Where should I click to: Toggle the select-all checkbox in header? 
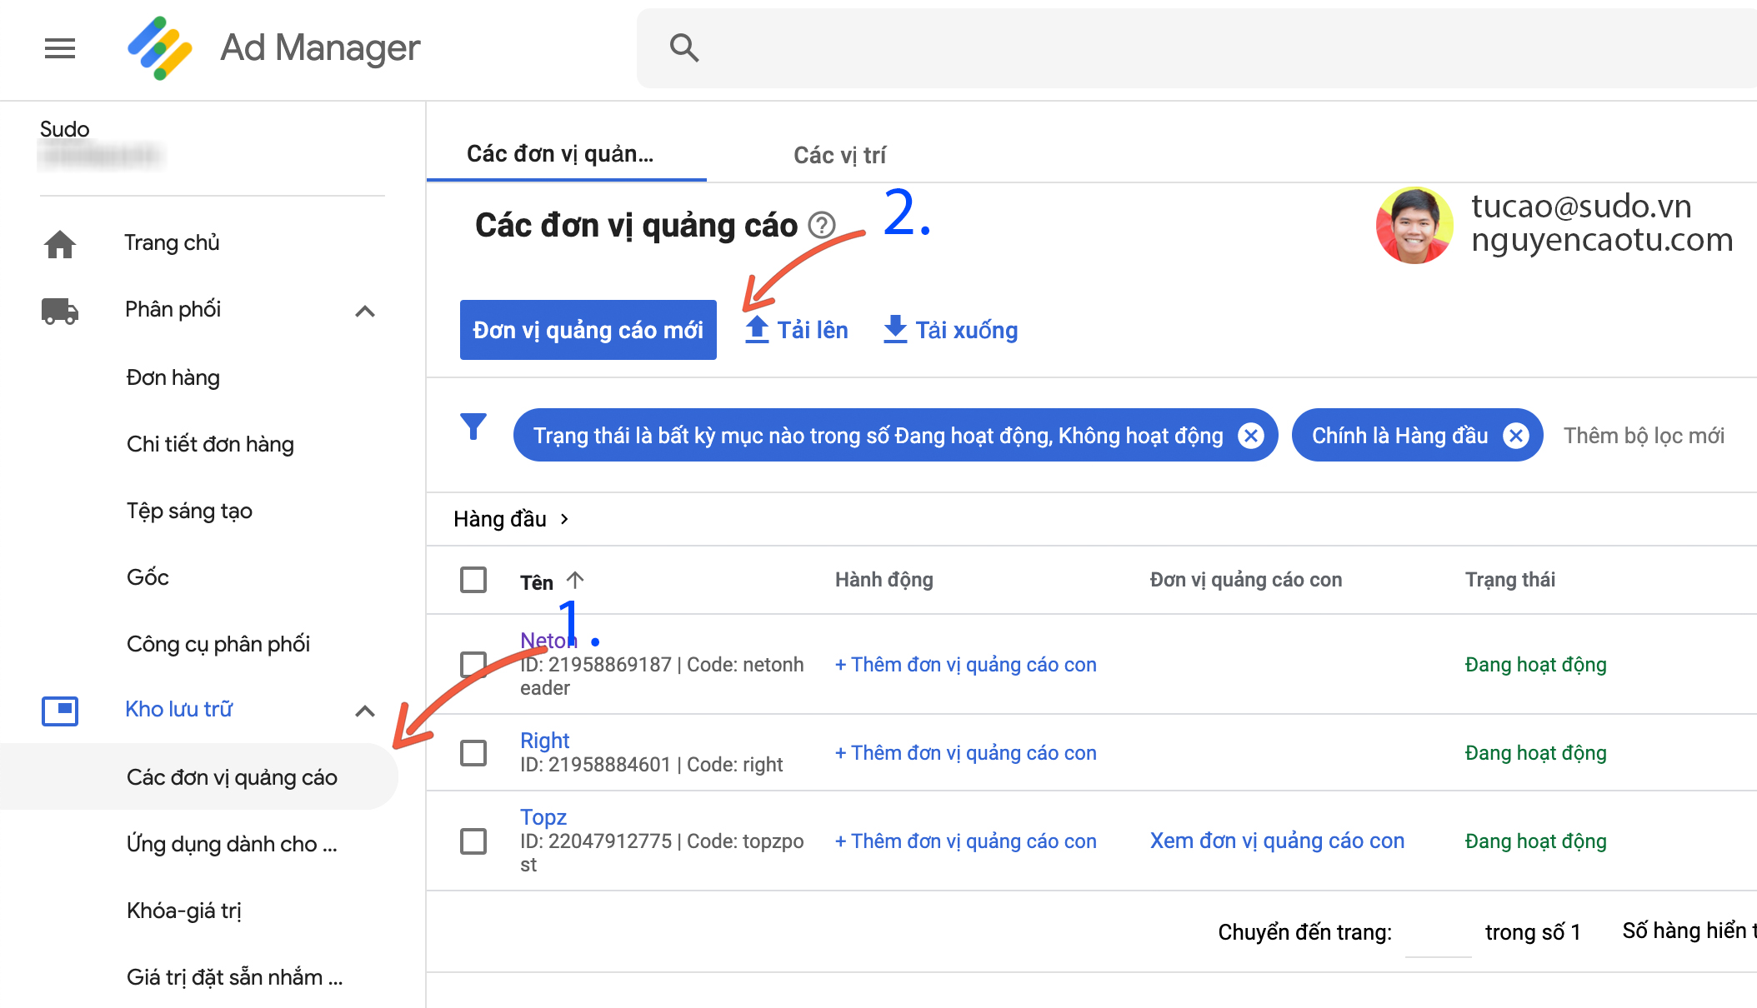coord(473,580)
